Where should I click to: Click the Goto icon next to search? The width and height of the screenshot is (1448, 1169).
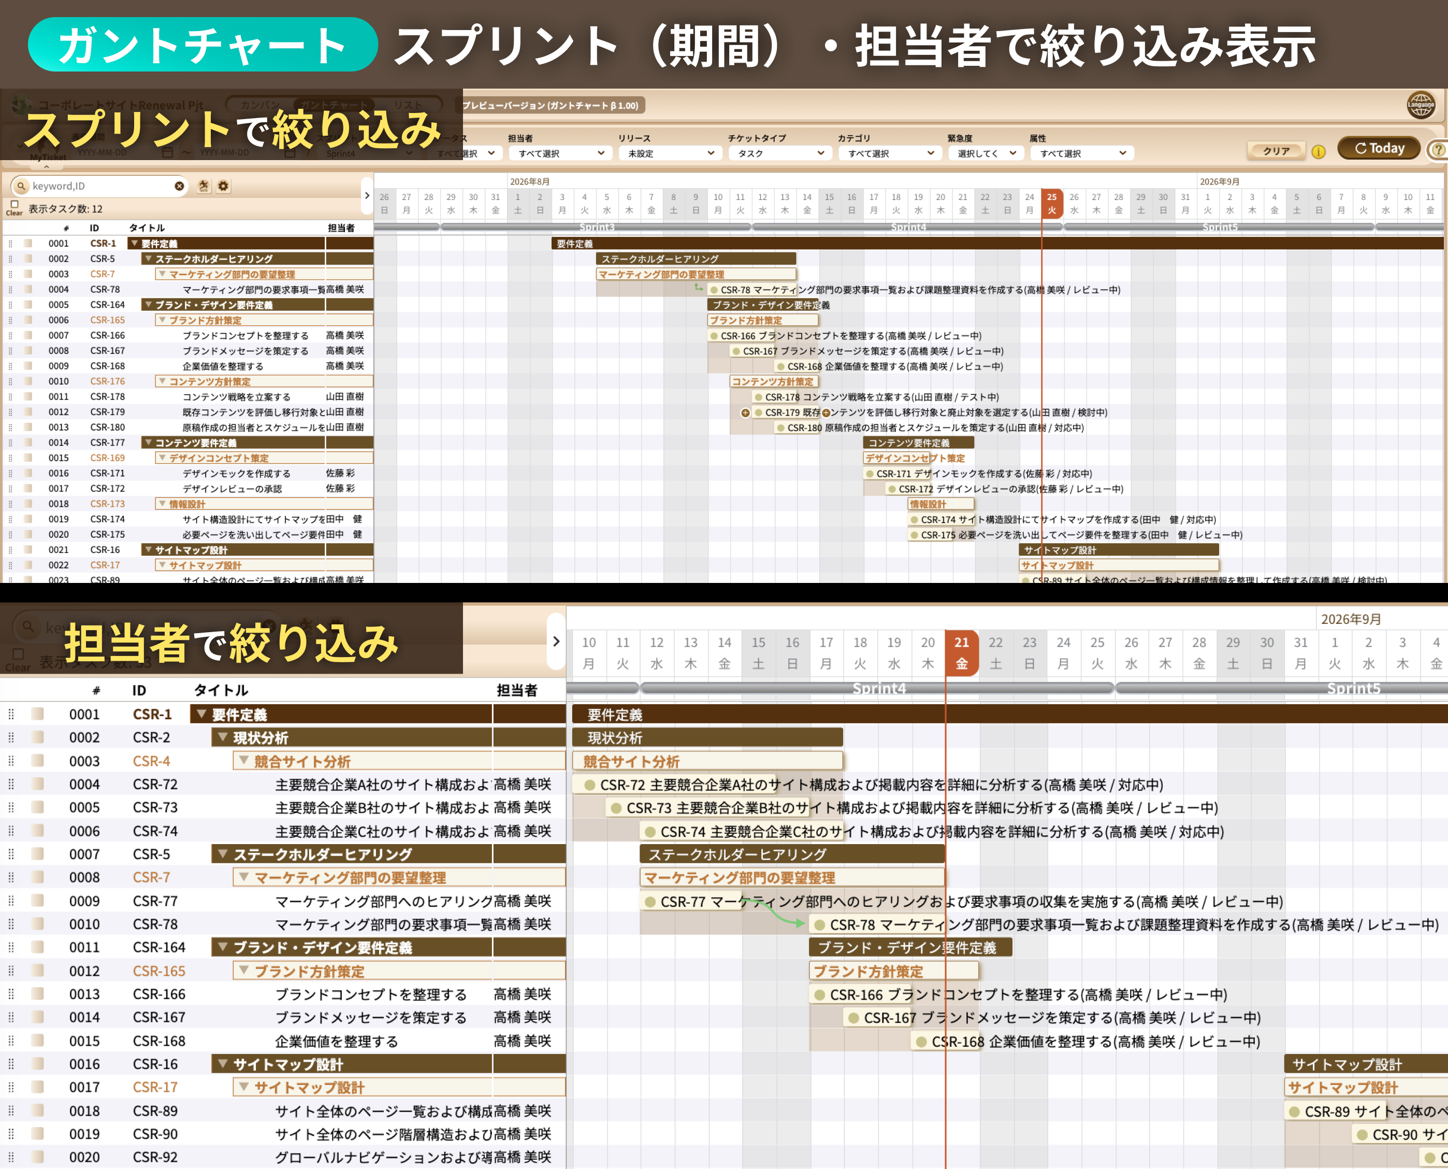203,186
